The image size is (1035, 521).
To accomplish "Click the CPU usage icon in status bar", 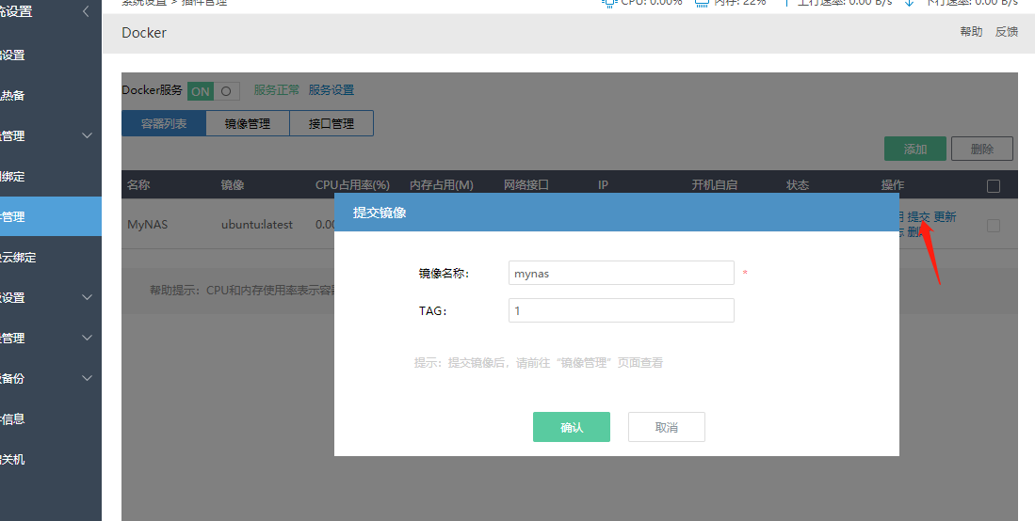I will coord(609,3).
